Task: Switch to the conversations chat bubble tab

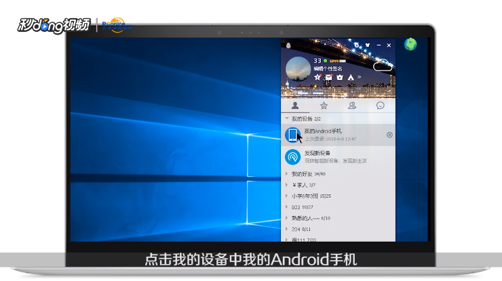Action: tap(381, 106)
